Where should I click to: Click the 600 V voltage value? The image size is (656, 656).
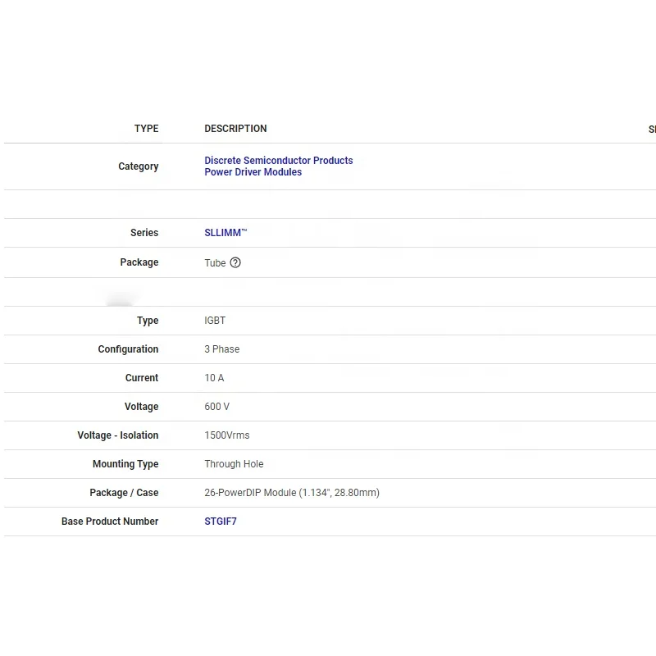(217, 407)
